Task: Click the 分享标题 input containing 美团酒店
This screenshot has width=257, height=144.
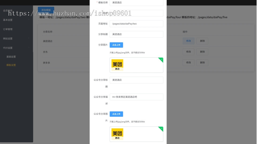Action: click(x=136, y=34)
